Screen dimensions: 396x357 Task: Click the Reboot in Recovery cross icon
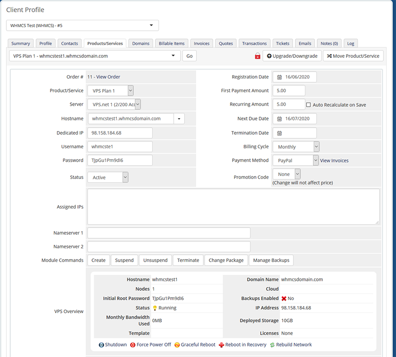(221, 345)
